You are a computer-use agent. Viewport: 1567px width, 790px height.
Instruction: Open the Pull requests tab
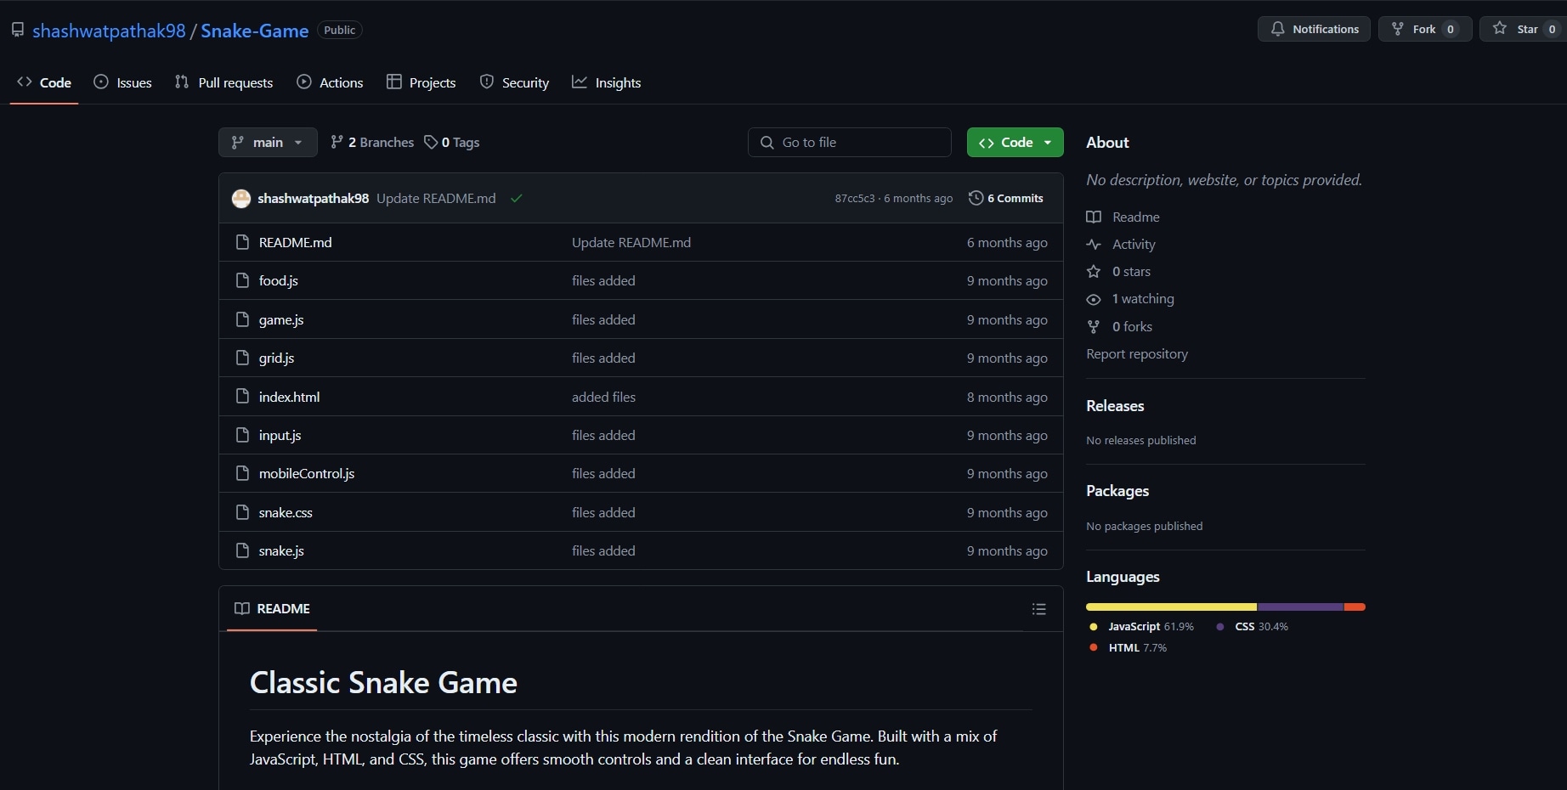(x=224, y=82)
